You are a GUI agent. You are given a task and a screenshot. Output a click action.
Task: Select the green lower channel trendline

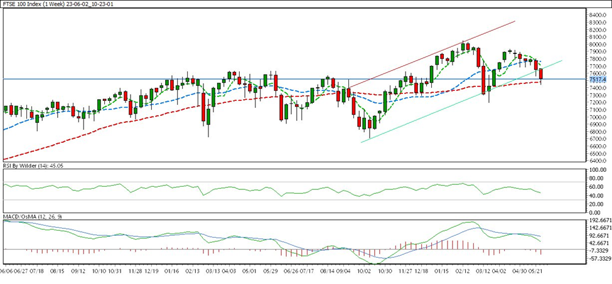coord(461,102)
